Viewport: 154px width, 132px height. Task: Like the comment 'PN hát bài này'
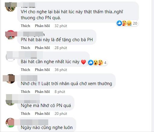25,48
